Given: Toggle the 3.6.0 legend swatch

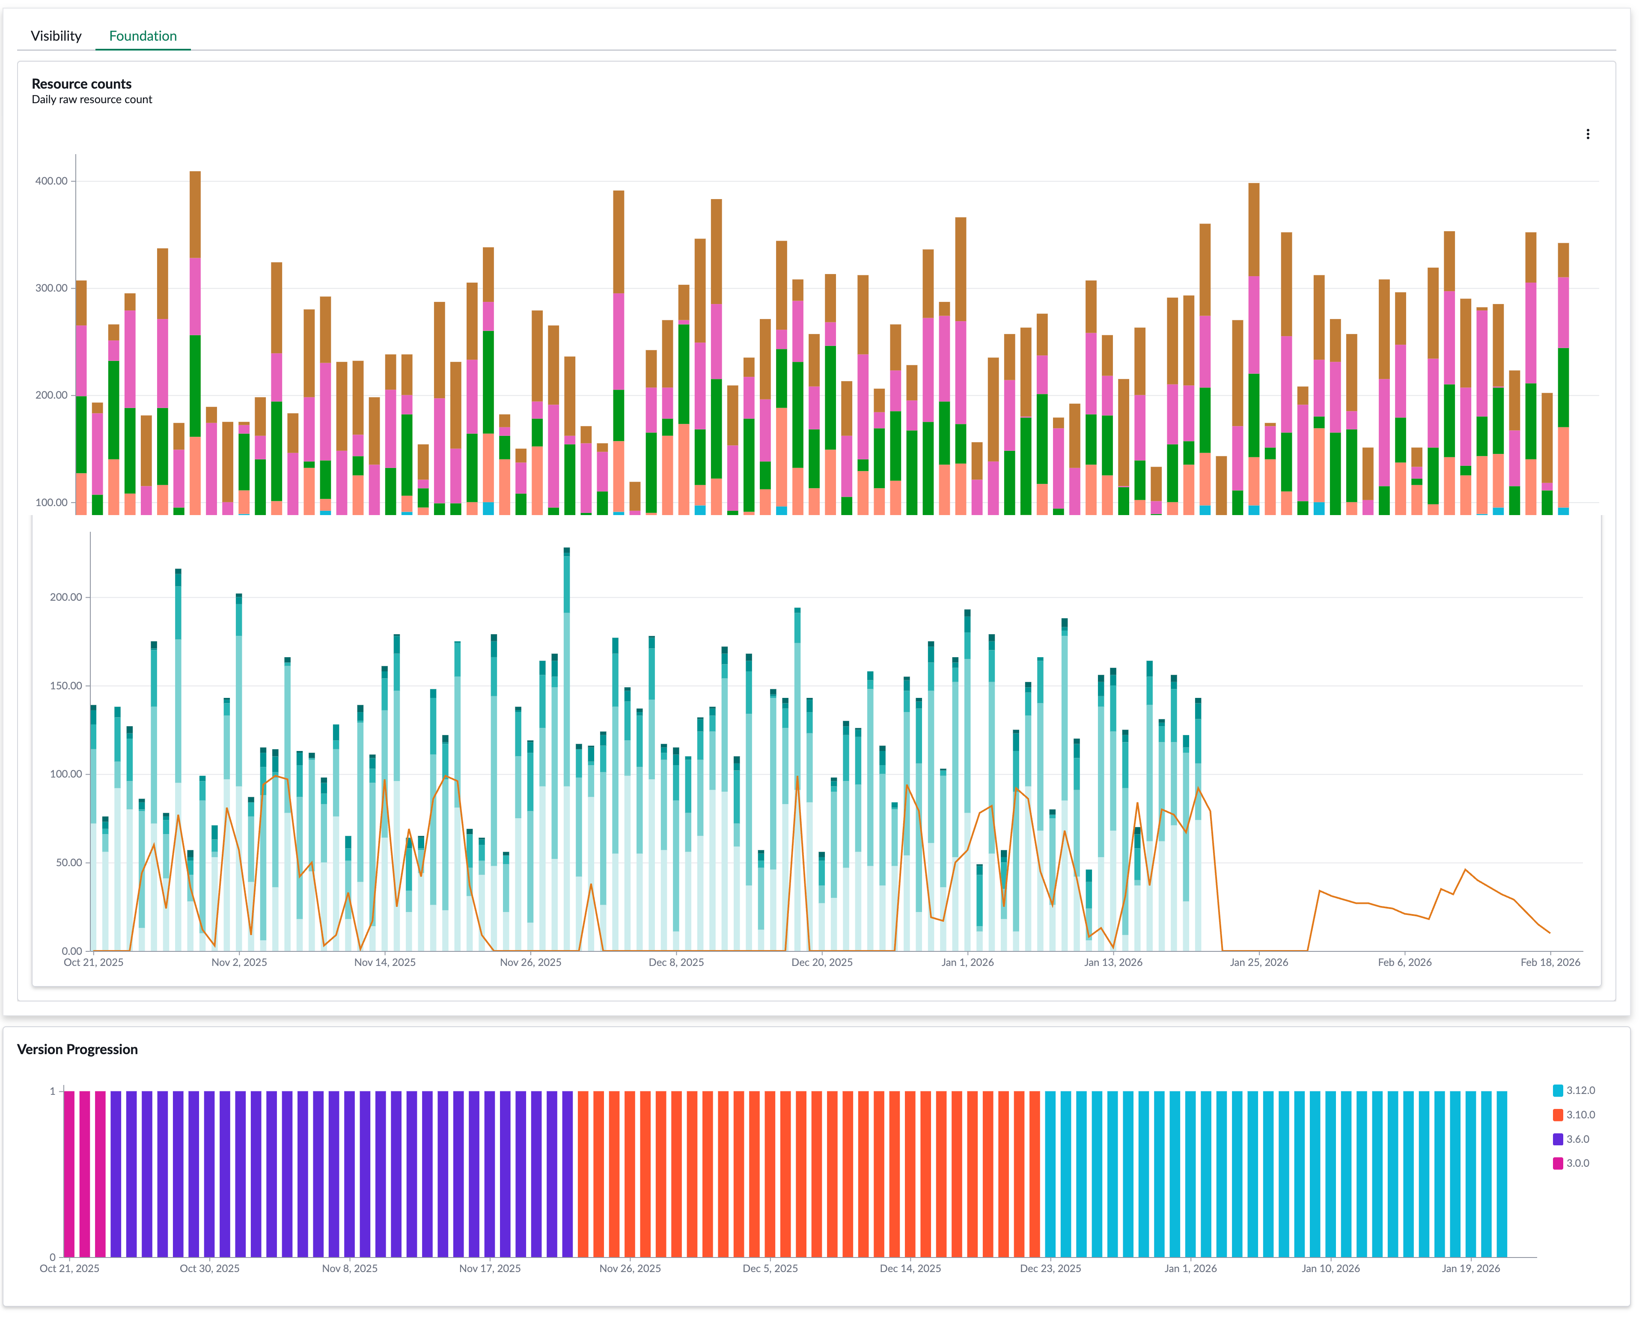Looking at the screenshot, I should [x=1558, y=1139].
